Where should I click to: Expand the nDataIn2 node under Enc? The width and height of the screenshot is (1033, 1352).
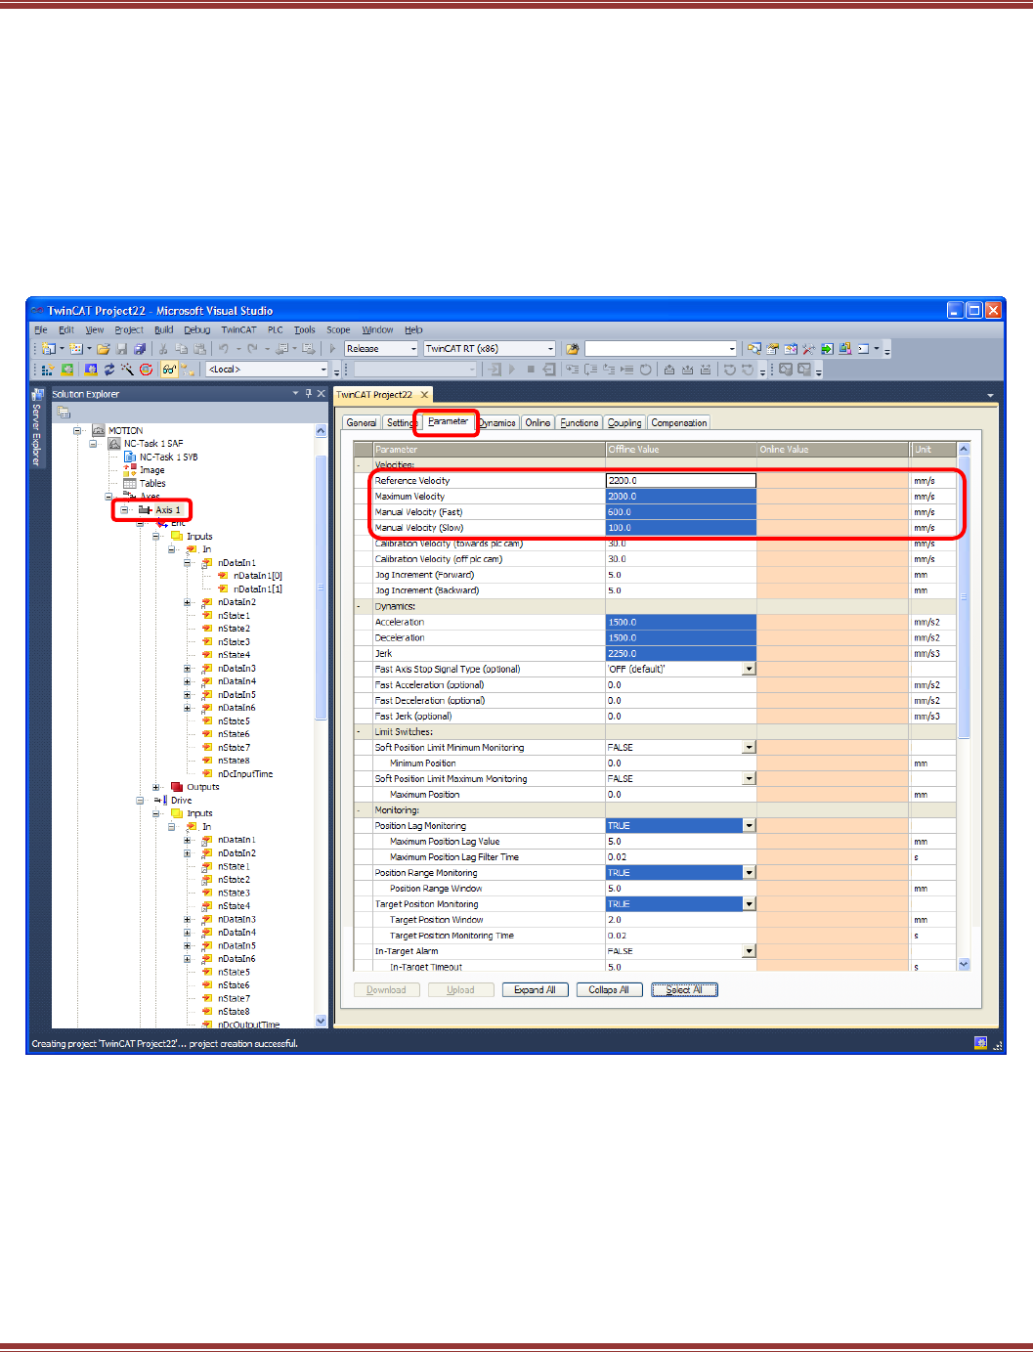[188, 602]
